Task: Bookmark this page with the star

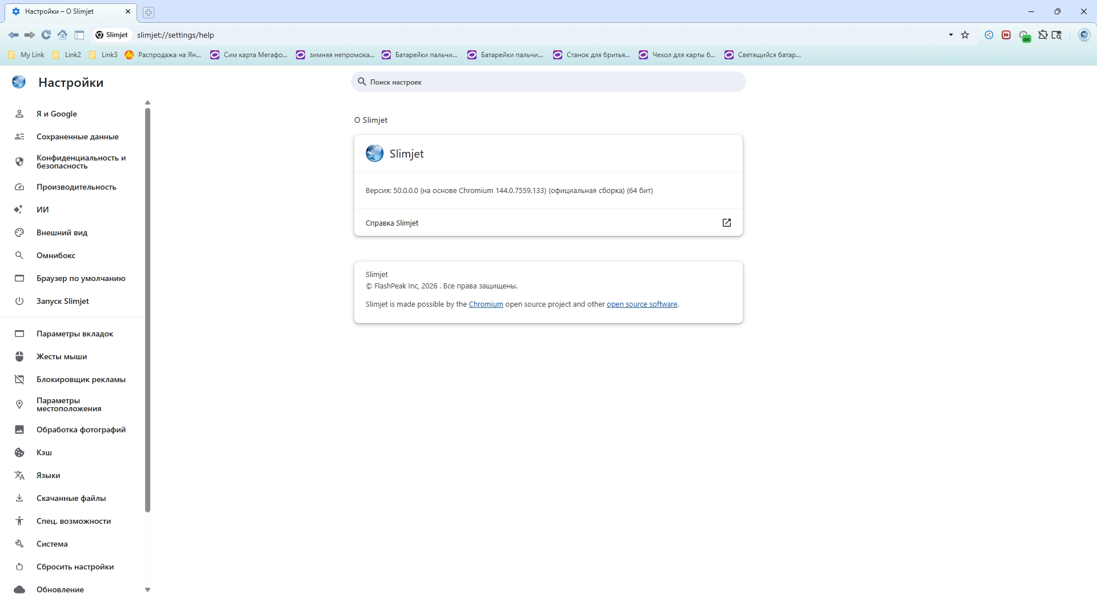Action: (x=965, y=35)
